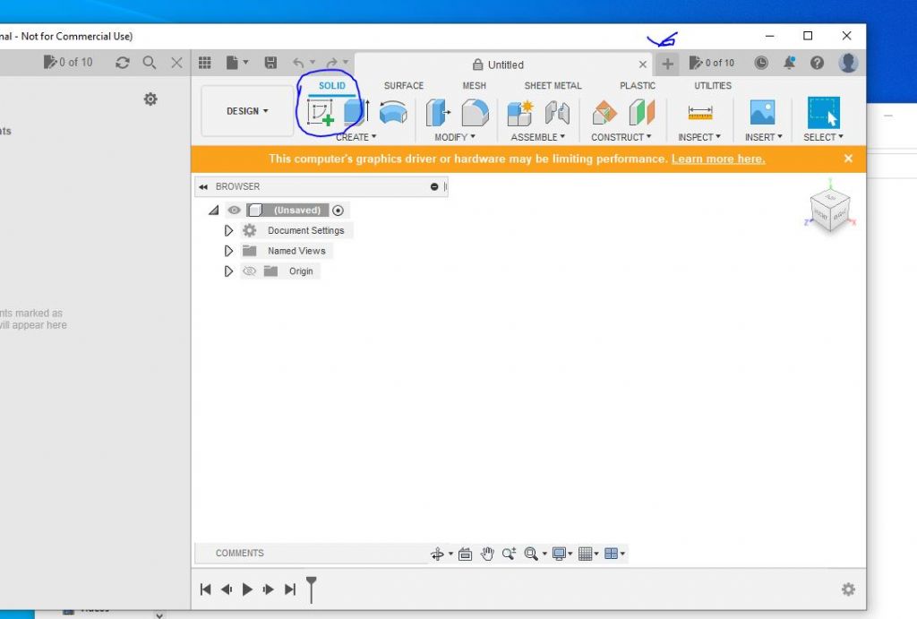Toggle visibility eye of Unsaved component
Screen dimensions: 917x619
[x=234, y=210]
